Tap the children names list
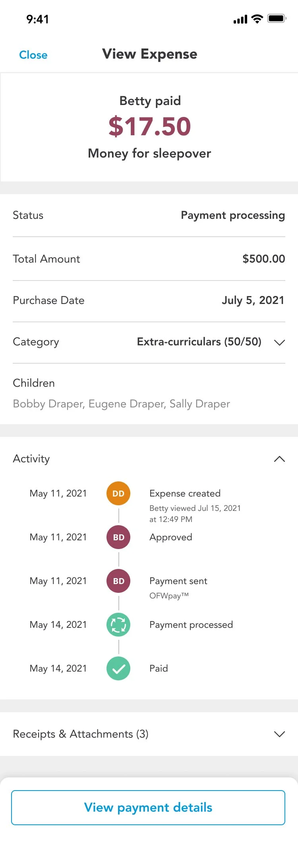 click(x=122, y=404)
